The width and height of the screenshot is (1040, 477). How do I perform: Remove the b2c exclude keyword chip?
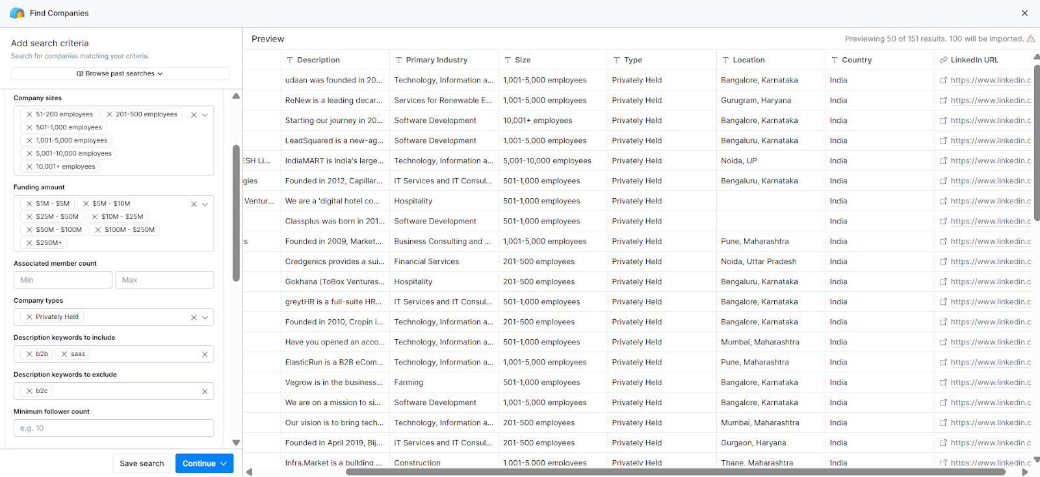click(29, 391)
